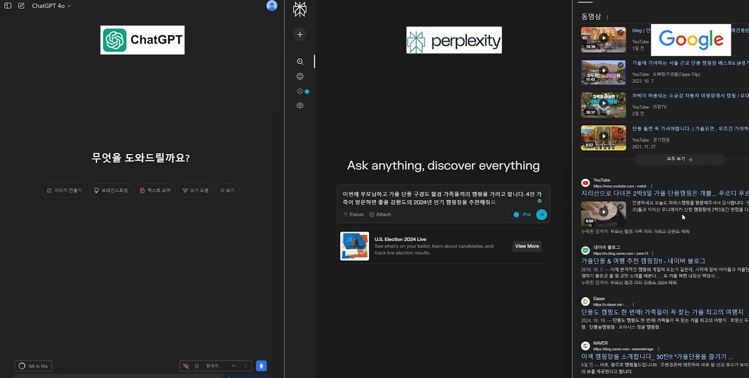Screen dimensions: 749x378
Task: Toggle the ChatGPT sidebar panel icon
Action: click(8, 6)
